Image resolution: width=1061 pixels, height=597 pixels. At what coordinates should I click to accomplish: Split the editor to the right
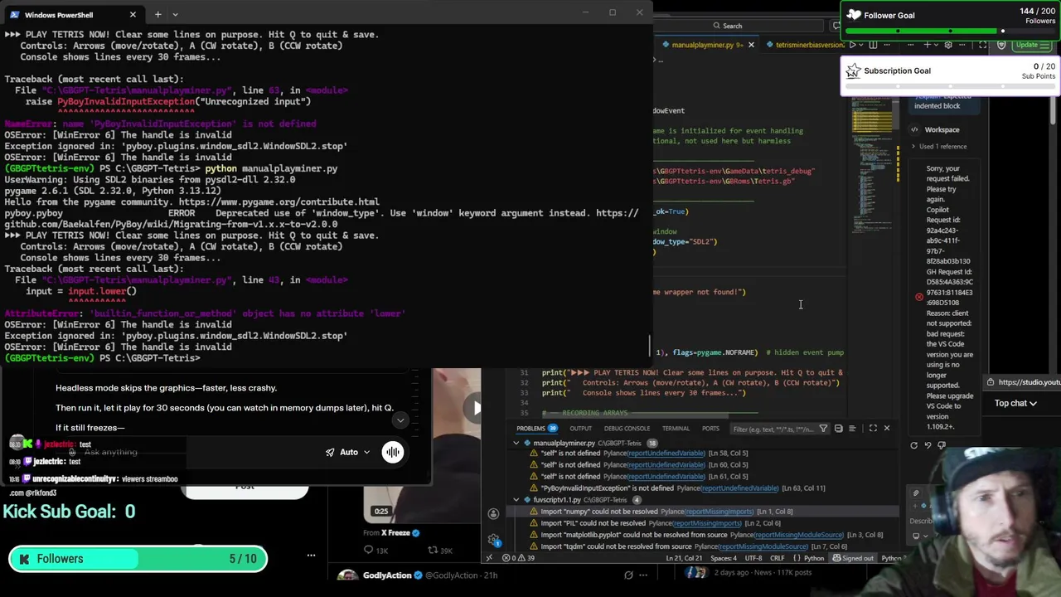pyautogui.click(x=872, y=45)
